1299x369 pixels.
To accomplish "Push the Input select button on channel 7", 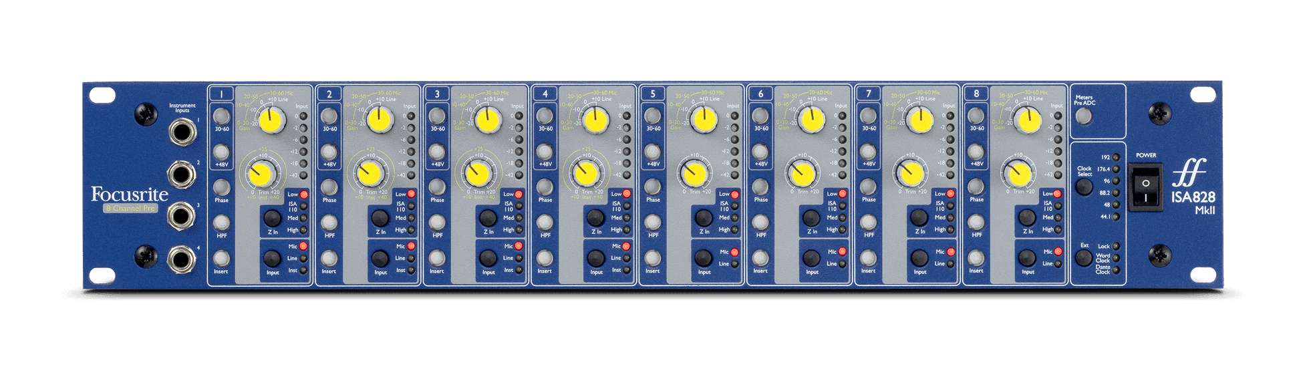I will [x=919, y=258].
